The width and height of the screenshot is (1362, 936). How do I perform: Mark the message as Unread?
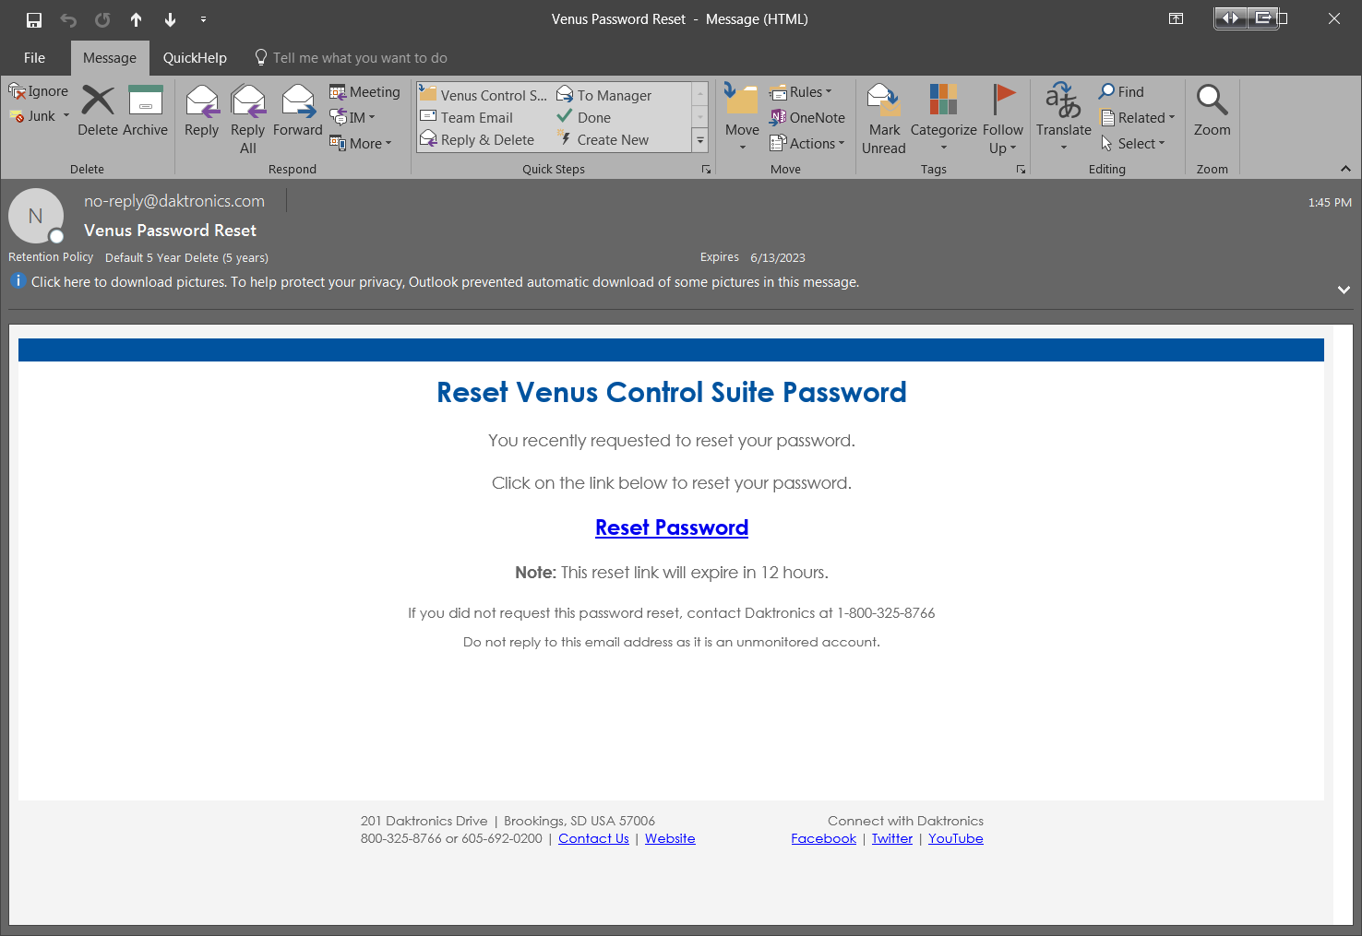pyautogui.click(x=884, y=119)
